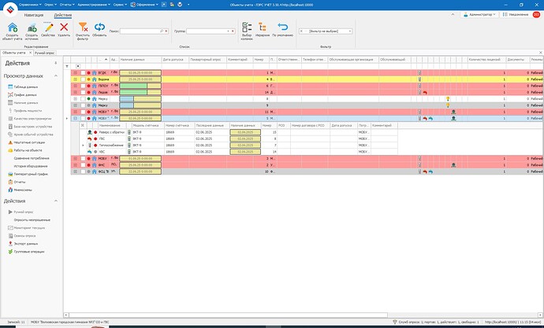The image size is (544, 328).
Task: Open the filter selection dropdown (фильтр не выбран)
Action: click(350, 31)
